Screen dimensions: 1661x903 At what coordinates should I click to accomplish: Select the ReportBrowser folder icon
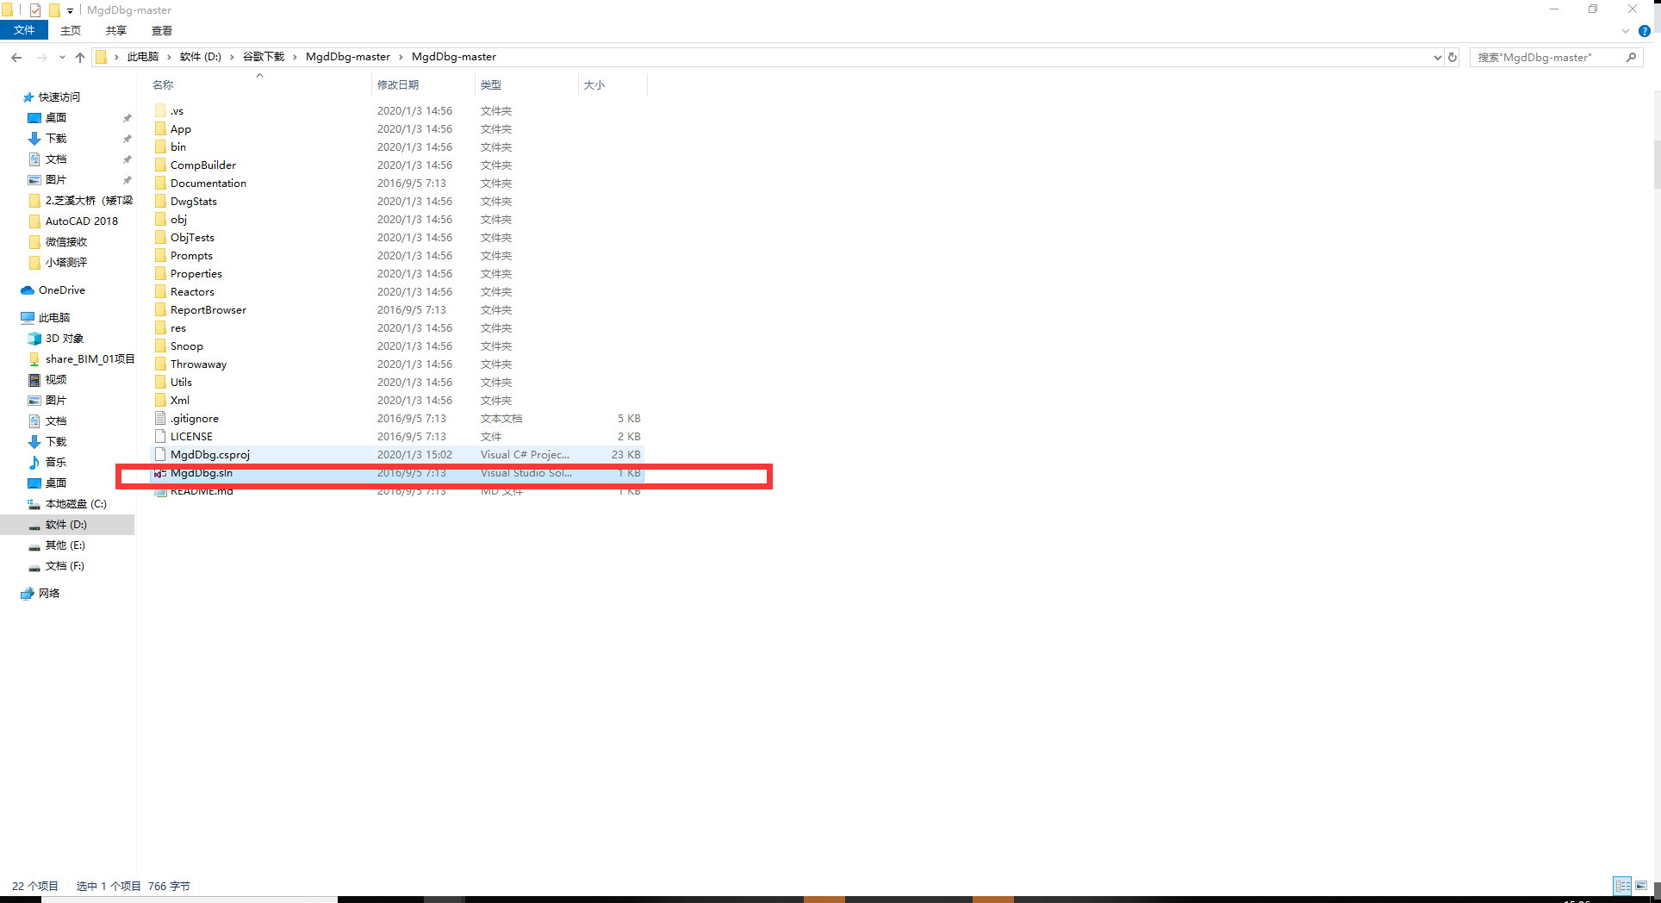160,309
